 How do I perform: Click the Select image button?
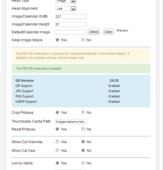(94, 32)
